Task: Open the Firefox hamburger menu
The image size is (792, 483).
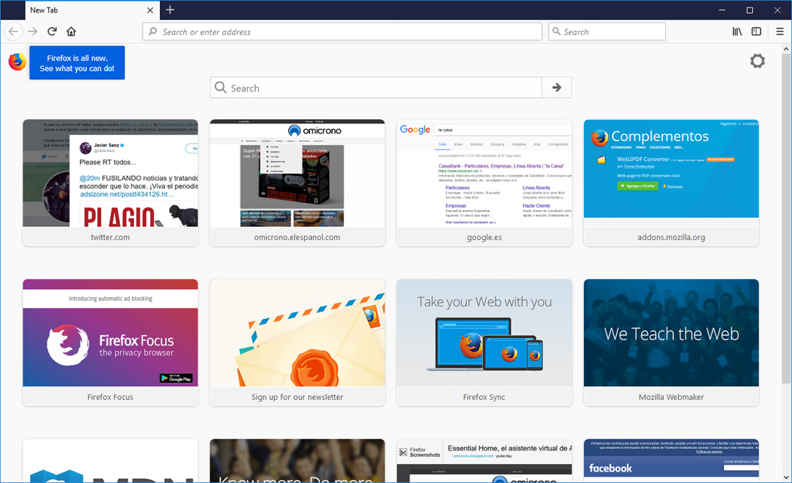Action: tap(779, 31)
